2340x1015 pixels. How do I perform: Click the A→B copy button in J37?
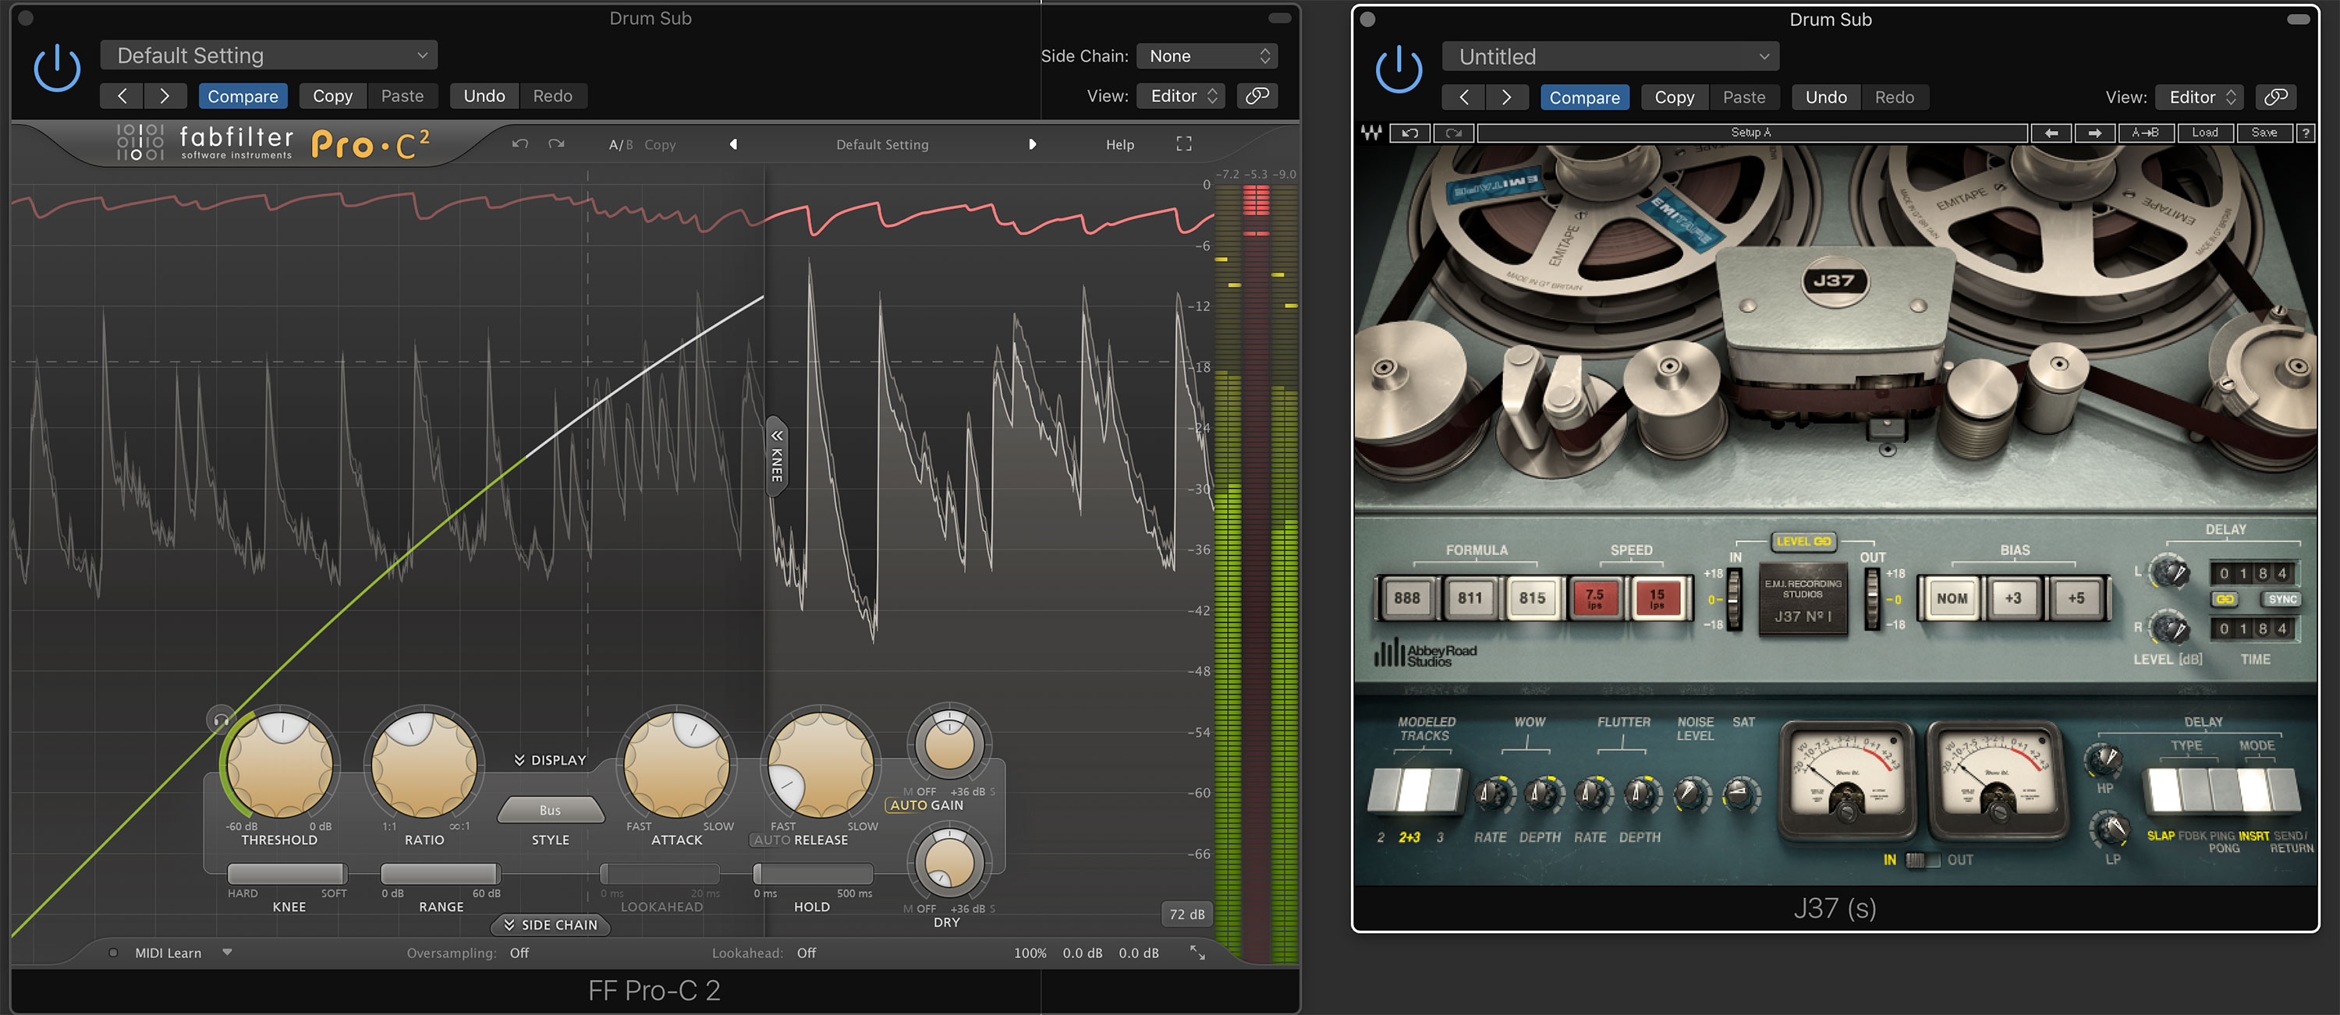2146,133
